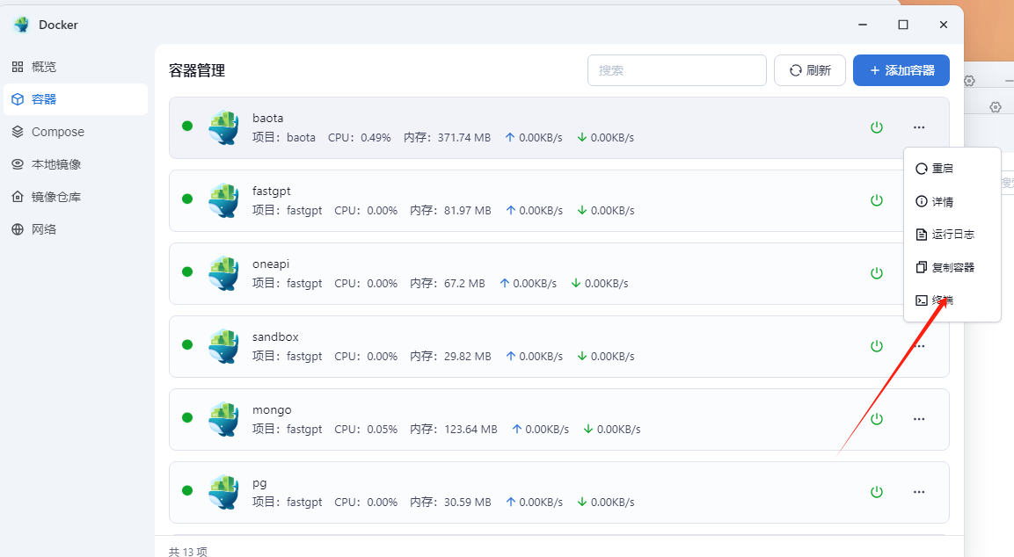Click the whale icon of pg container

click(223, 492)
